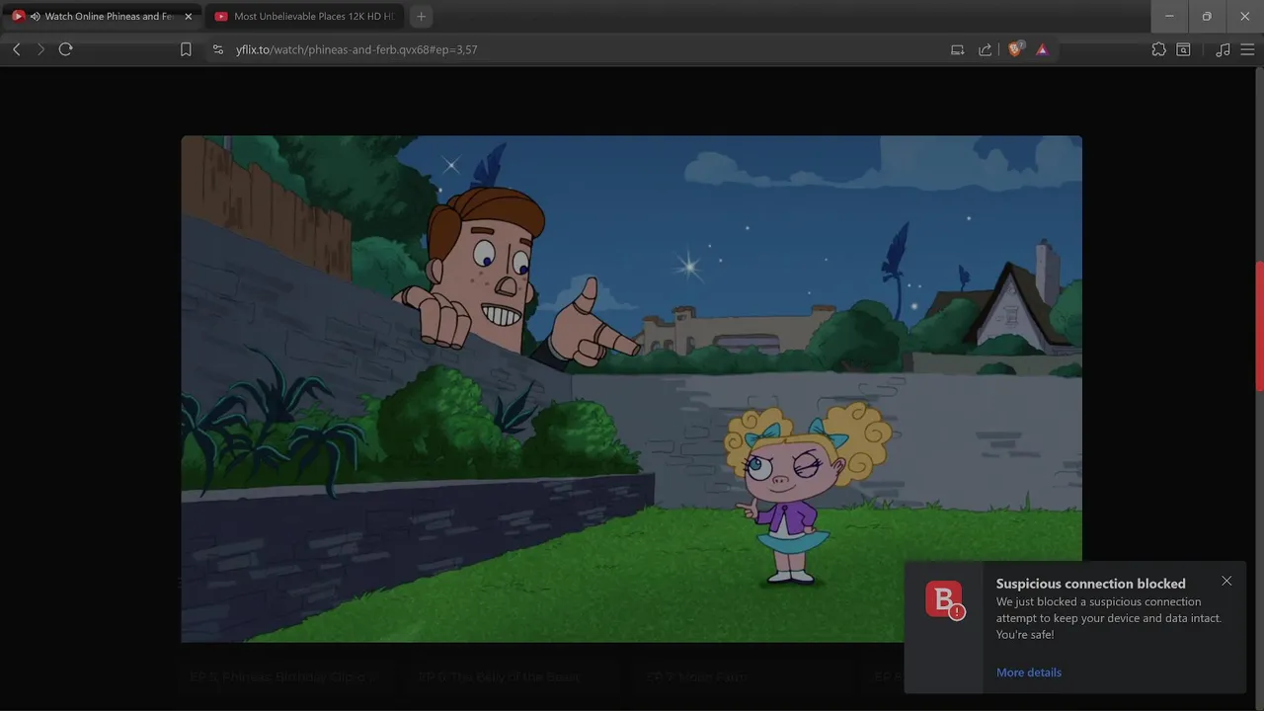Reload the current page
This screenshot has height=711, width=1264.
click(65, 49)
